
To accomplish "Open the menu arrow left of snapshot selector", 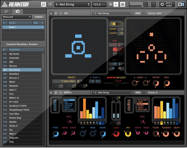I will pos(50,5).
